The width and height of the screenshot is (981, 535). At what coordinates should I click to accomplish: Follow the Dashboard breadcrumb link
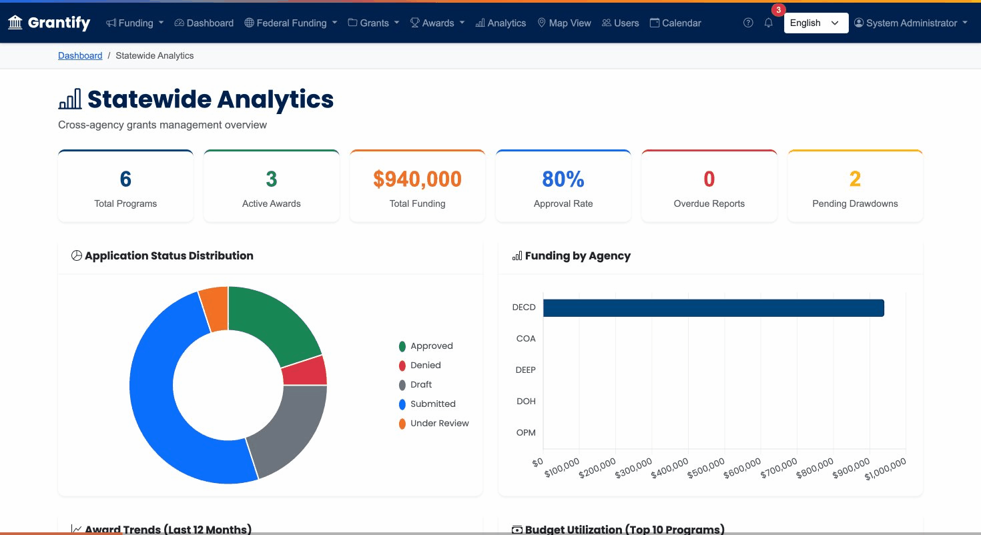click(x=80, y=55)
